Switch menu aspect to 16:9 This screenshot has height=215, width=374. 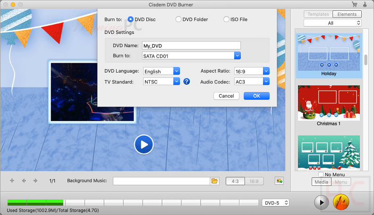click(254, 181)
